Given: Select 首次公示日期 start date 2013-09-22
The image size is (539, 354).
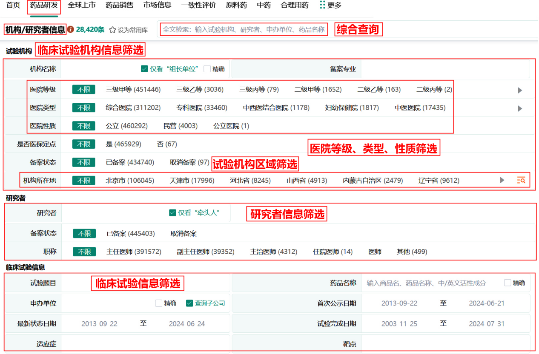Looking at the screenshot, I should pos(399,303).
